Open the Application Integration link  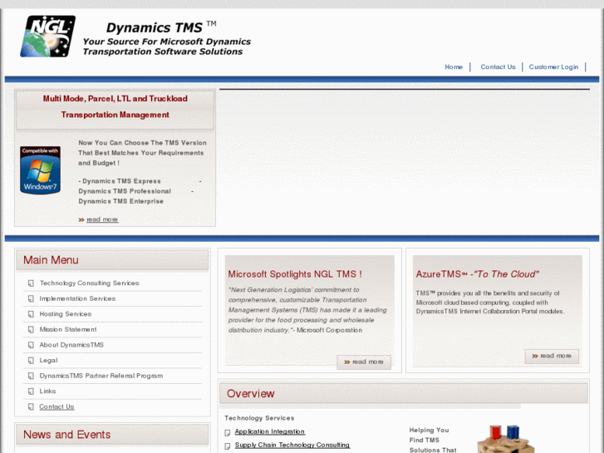pos(270,431)
